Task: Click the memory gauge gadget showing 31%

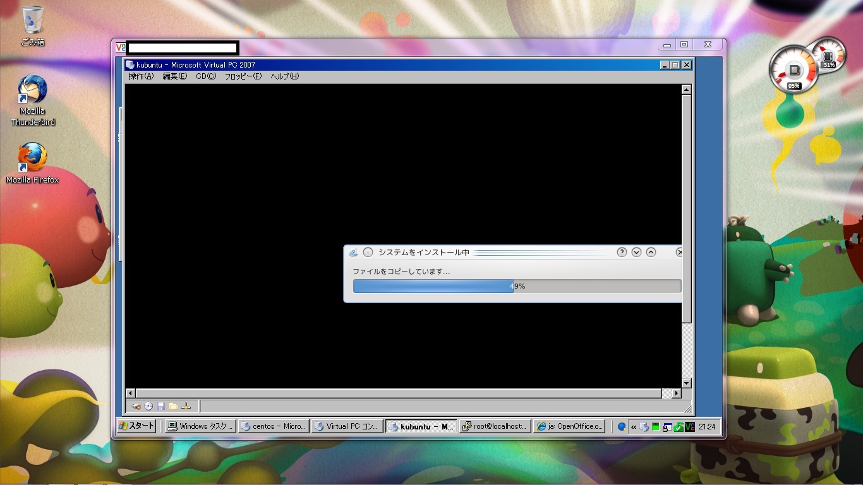Action: (x=828, y=56)
